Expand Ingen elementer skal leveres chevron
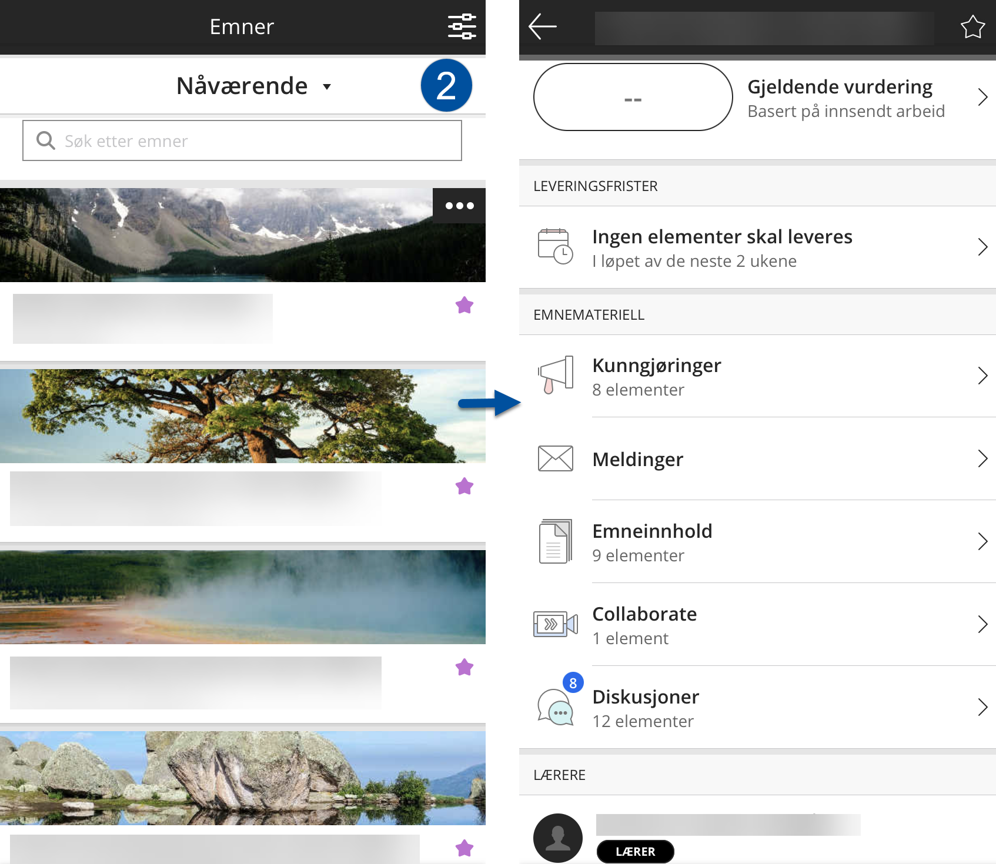Image resolution: width=996 pixels, height=864 pixels. [982, 247]
